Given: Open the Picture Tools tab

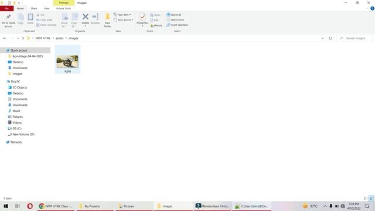Looking at the screenshot, I should (x=64, y=8).
